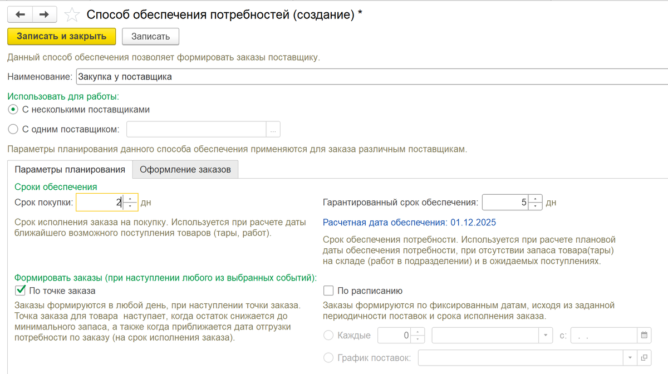Open the delivery schedule form icon
The width and height of the screenshot is (668, 374).
click(645, 357)
